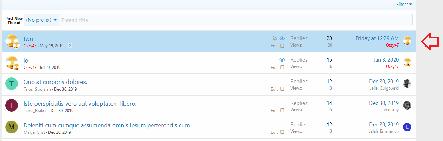443x141 pixels.
Task: Click the watched eye icon on thread "two"
Action: [x=282, y=38]
